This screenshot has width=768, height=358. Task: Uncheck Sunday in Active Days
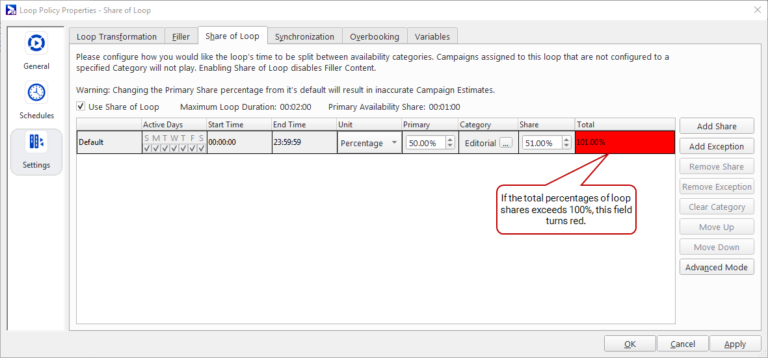coord(147,148)
